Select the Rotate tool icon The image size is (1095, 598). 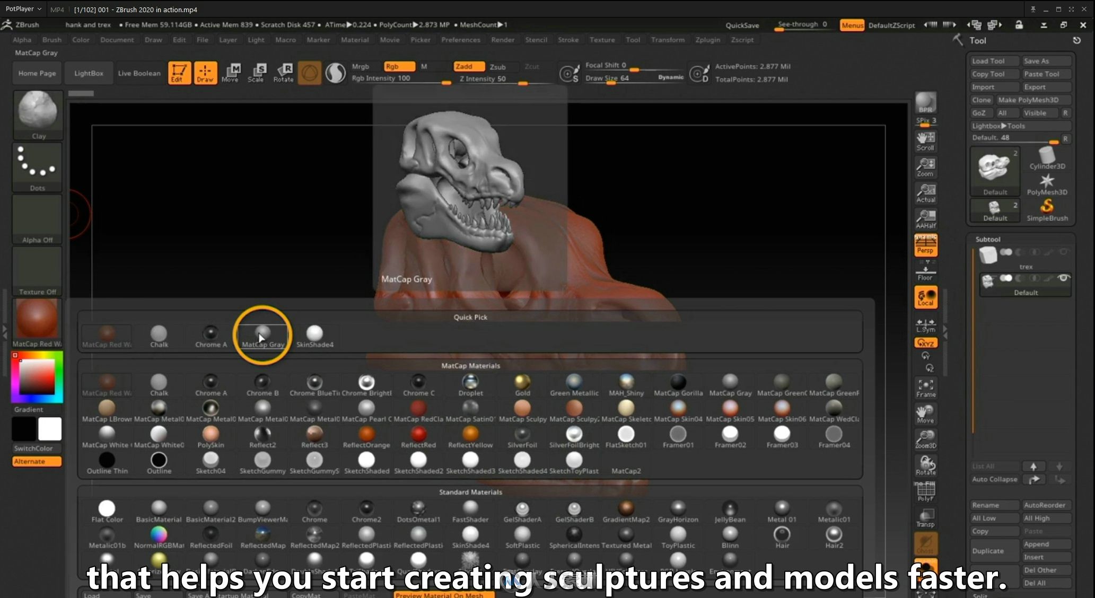click(x=283, y=73)
